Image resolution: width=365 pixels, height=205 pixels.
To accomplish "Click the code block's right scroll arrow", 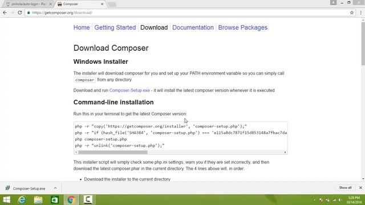I will 285,152.
